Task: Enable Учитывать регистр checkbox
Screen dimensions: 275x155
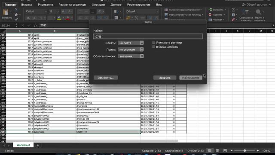Action: pyautogui.click(x=154, y=42)
